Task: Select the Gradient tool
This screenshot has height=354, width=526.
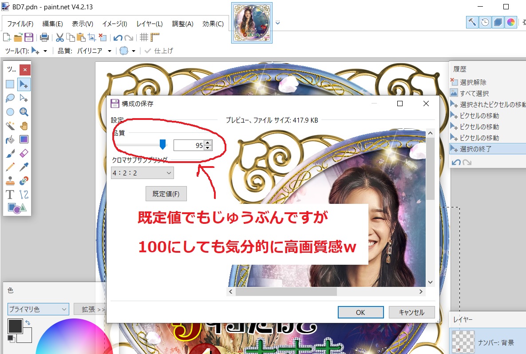Action: click(24, 139)
